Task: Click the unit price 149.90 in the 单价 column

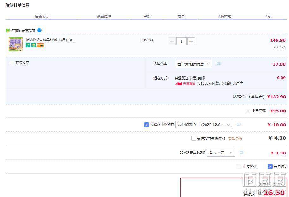Action: [147, 40]
